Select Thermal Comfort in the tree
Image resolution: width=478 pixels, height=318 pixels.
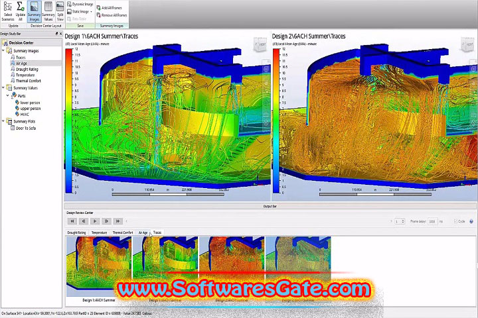tap(26, 81)
